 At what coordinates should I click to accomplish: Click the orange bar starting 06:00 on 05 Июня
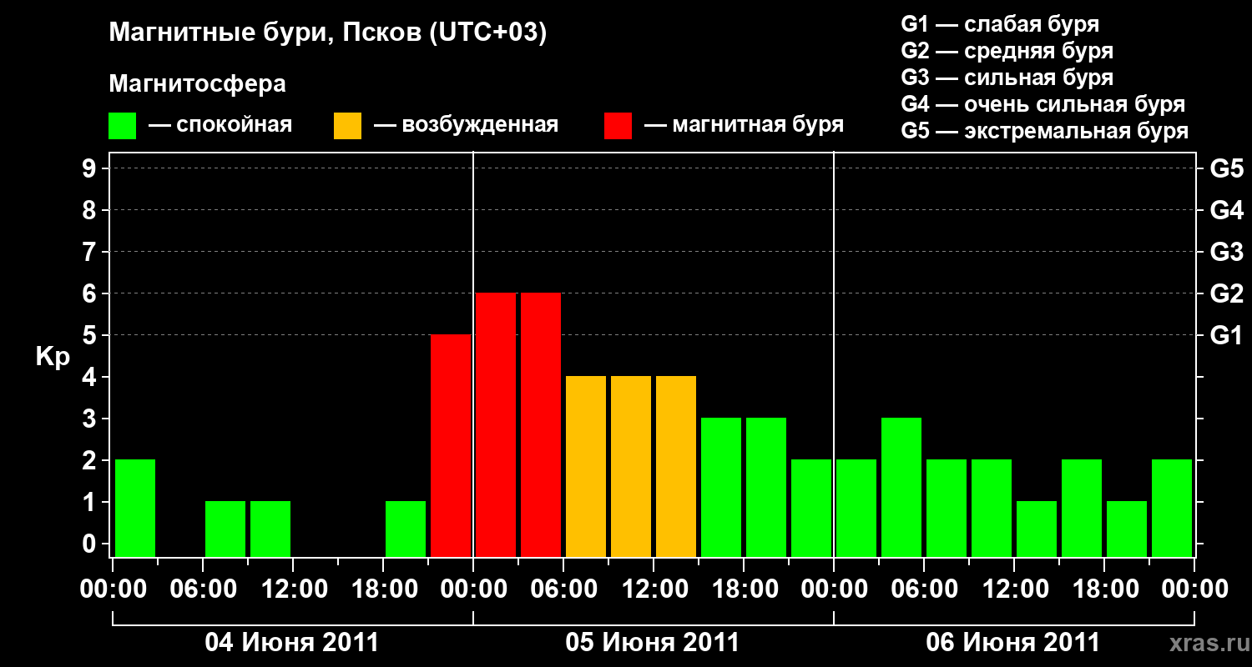586,467
